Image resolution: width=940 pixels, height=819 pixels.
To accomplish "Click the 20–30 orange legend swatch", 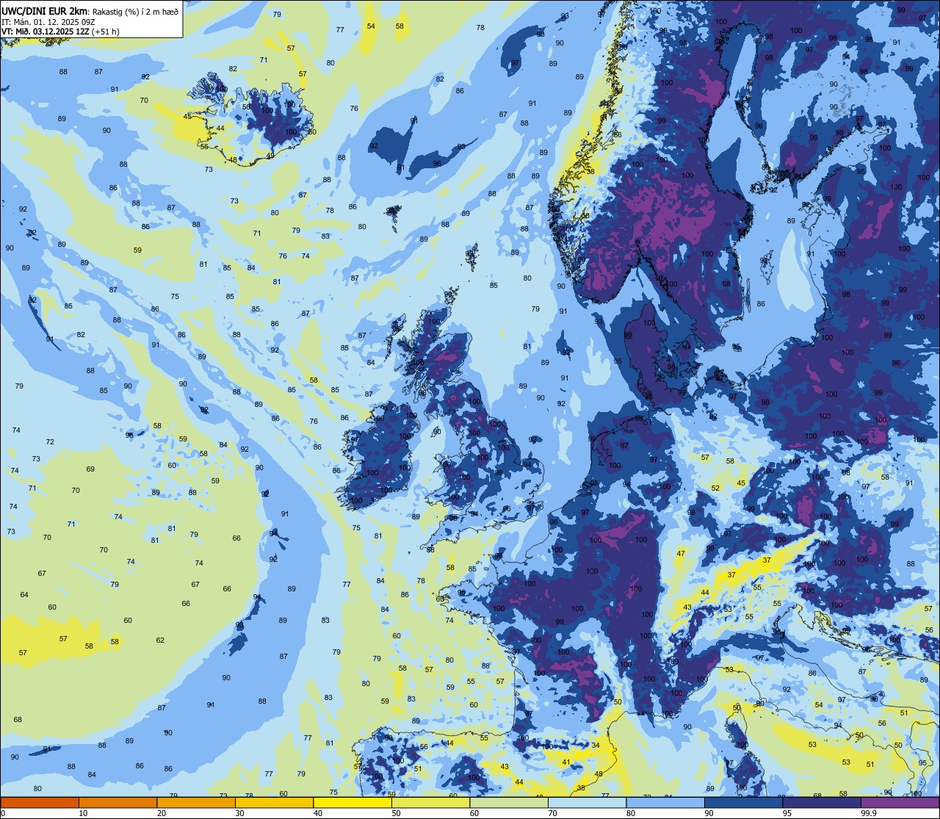I will click(x=196, y=803).
